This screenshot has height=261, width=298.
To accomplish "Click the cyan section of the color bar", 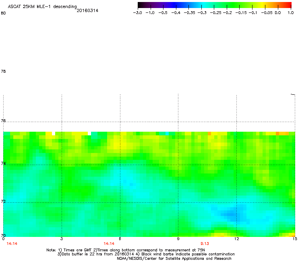I will (203, 5).
